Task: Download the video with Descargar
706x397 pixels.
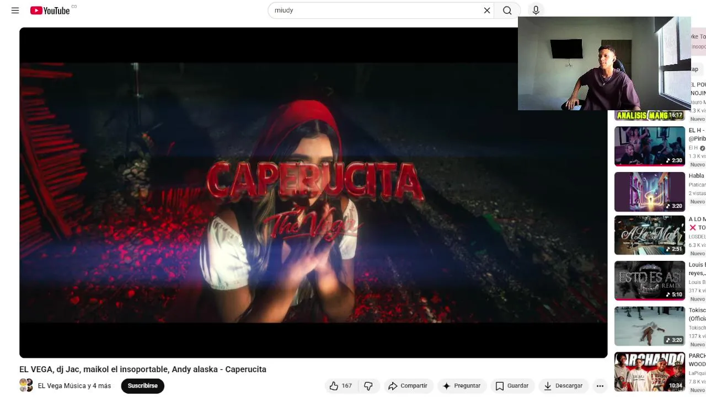Action: [x=563, y=386]
